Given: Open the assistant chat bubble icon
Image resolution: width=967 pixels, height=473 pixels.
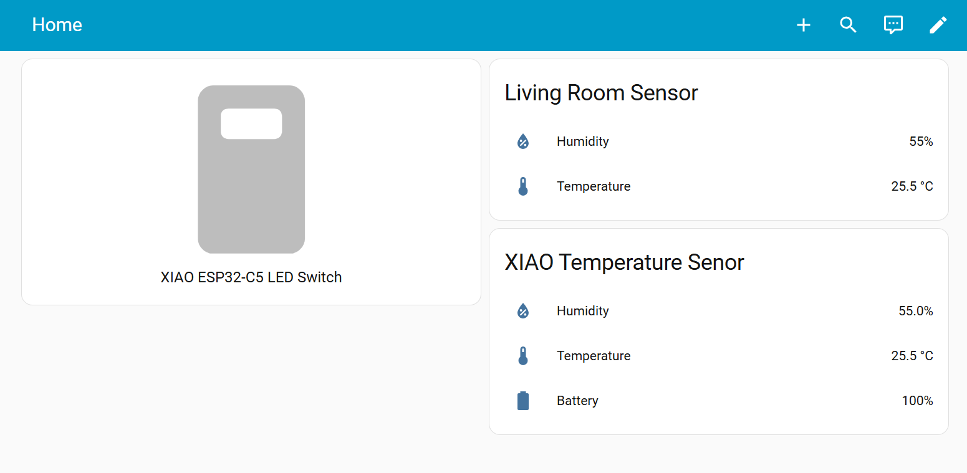Looking at the screenshot, I should pos(893,25).
